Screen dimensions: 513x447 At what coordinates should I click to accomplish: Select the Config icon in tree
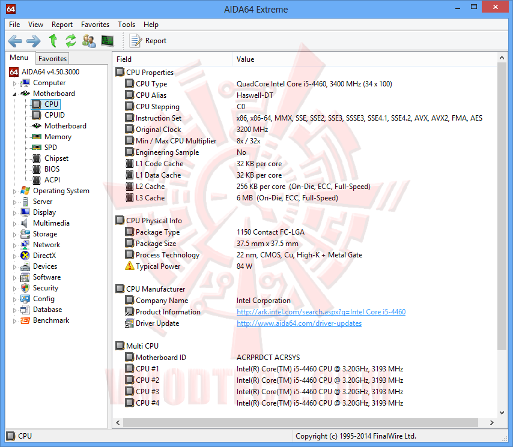[x=25, y=299]
